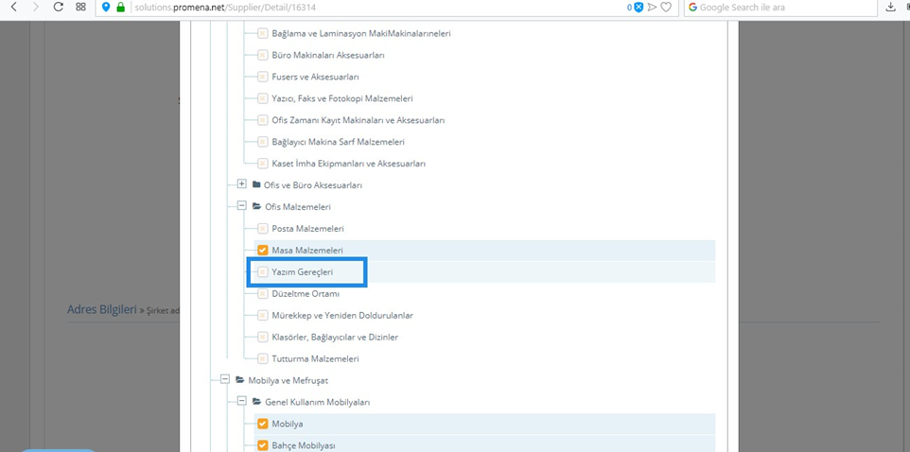Click the Tutturma Malzemeleri row text
This screenshot has width=910, height=452.
point(315,359)
